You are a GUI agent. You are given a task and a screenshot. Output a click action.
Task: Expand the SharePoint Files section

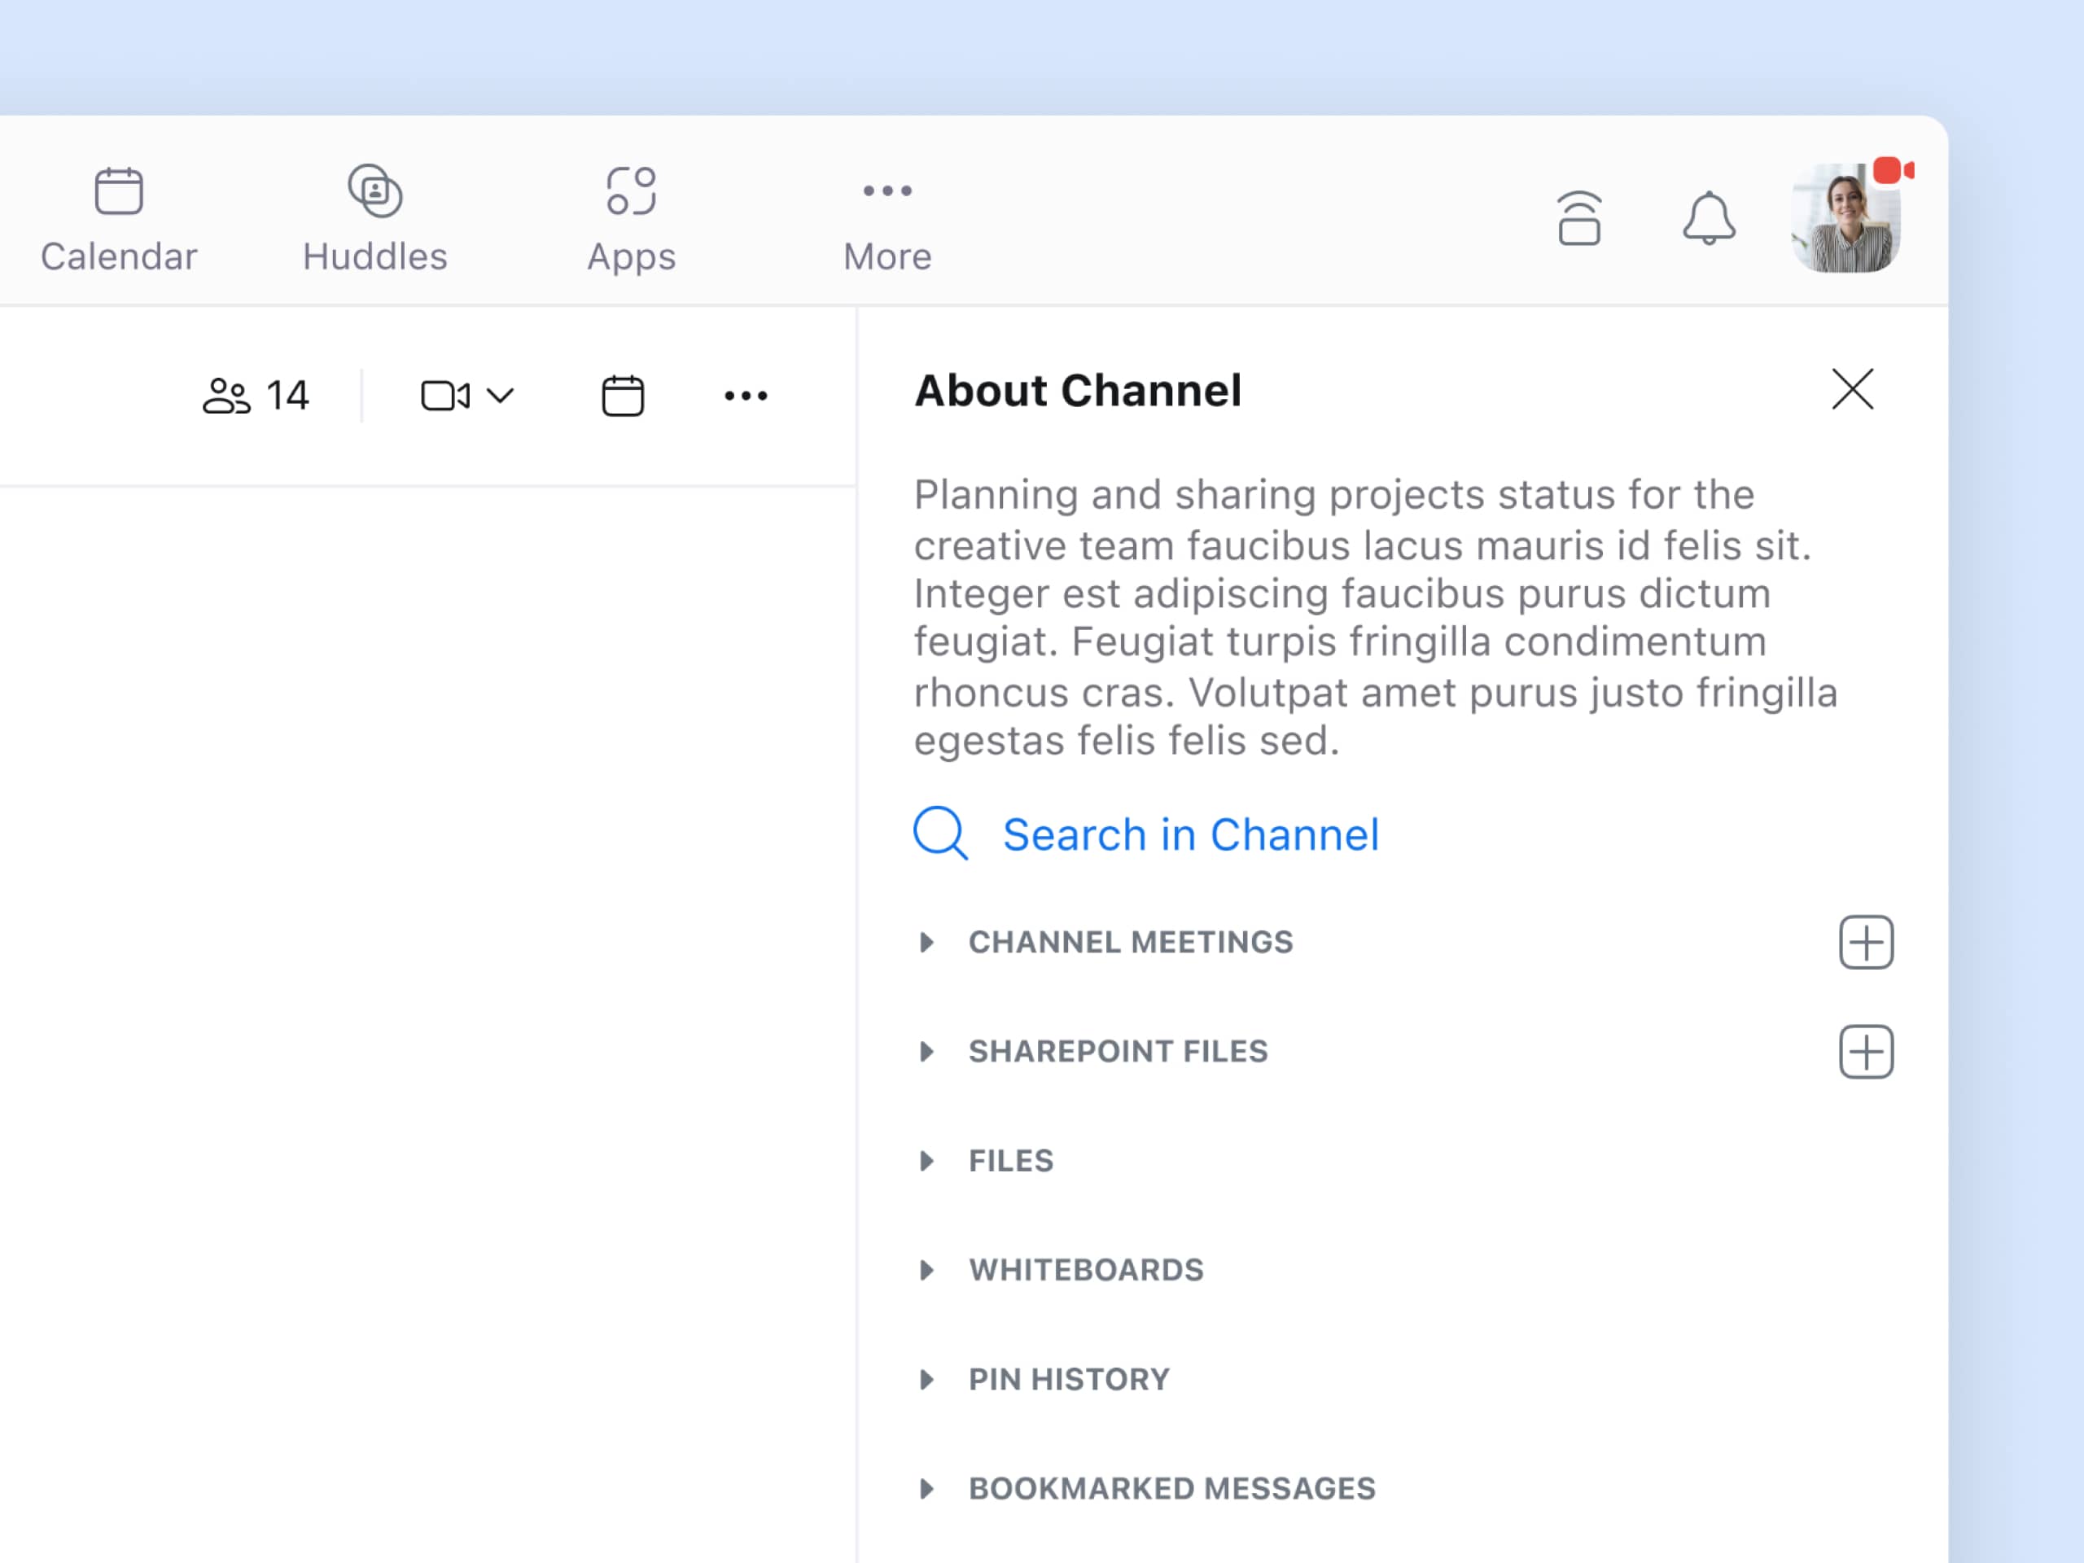tap(924, 1051)
